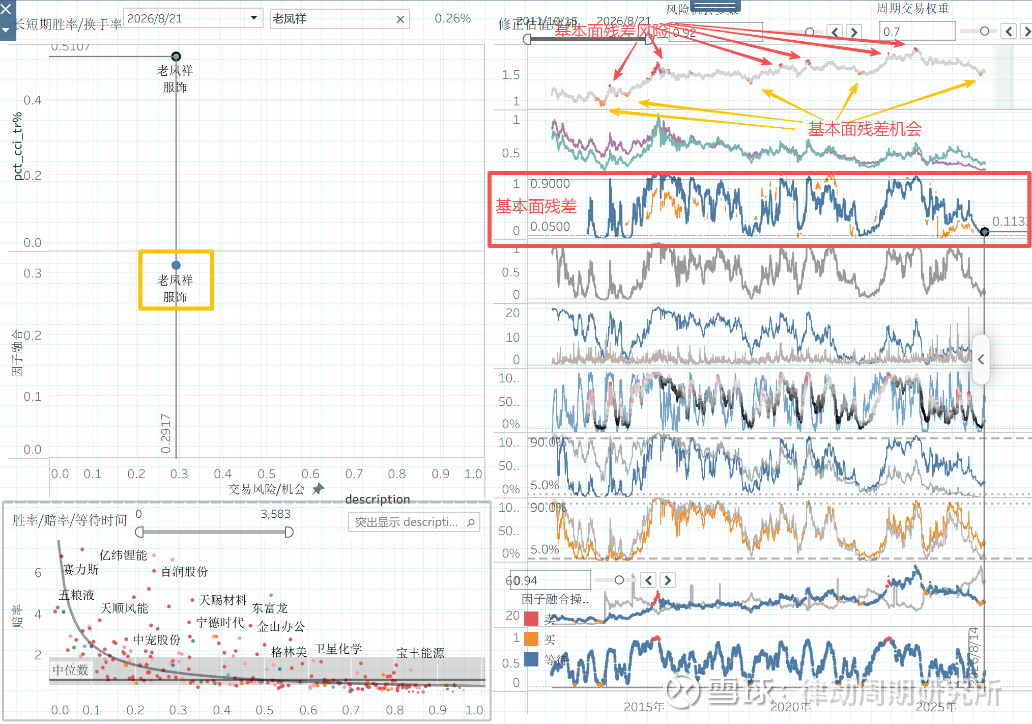The width and height of the screenshot is (1032, 724).
Task: Collapse the side pane with the chevron handle
Action: [981, 359]
